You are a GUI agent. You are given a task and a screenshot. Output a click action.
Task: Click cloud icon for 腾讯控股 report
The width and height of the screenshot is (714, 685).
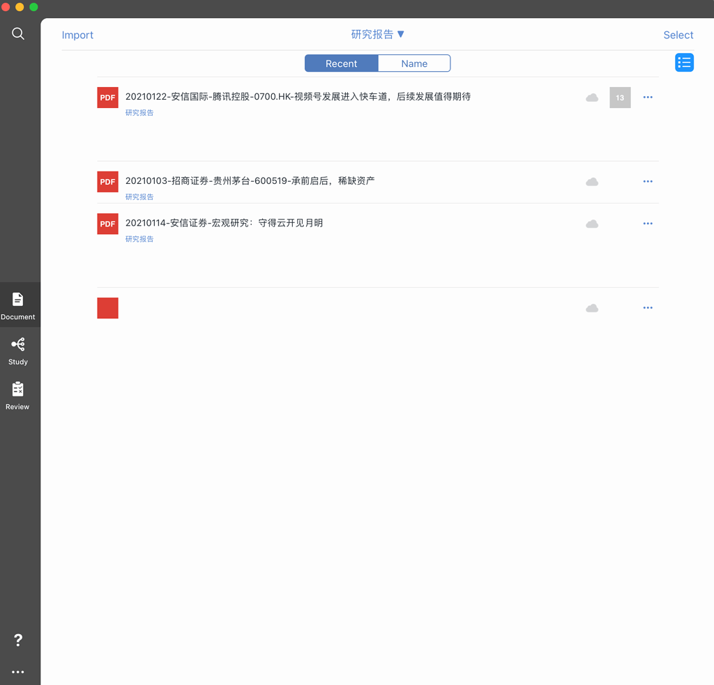[x=592, y=98]
